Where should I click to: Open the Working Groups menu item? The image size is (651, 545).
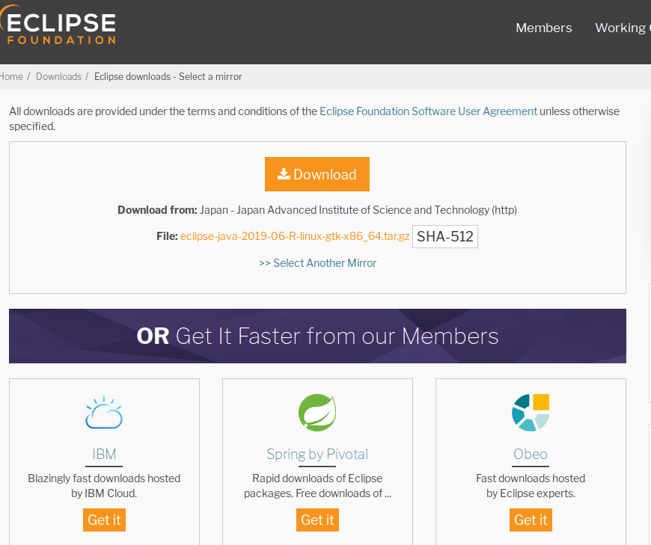point(623,28)
